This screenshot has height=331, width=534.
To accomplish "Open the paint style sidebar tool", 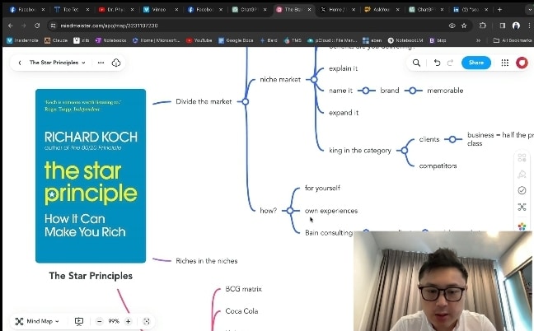I will click(x=522, y=175).
